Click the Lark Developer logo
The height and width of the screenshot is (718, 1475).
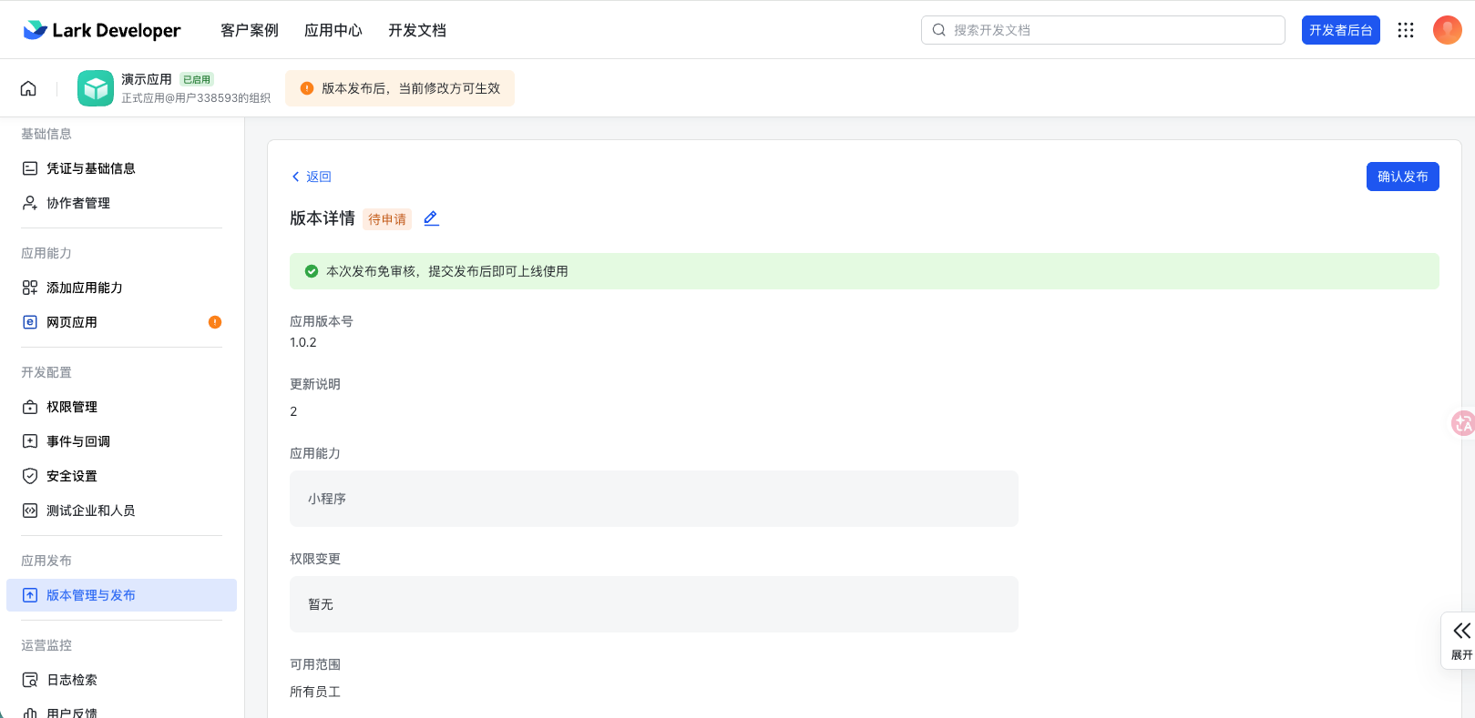point(102,30)
